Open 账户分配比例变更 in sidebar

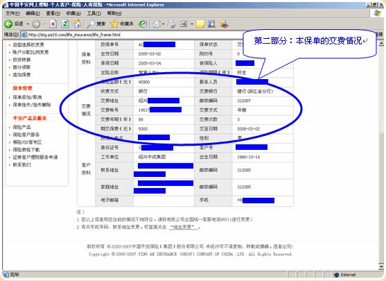click(x=30, y=52)
